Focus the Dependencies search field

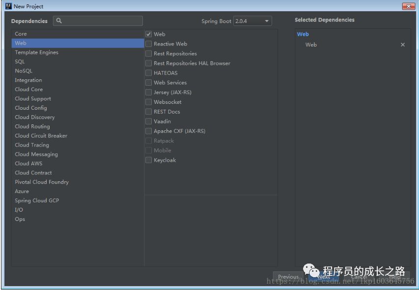coord(98,21)
